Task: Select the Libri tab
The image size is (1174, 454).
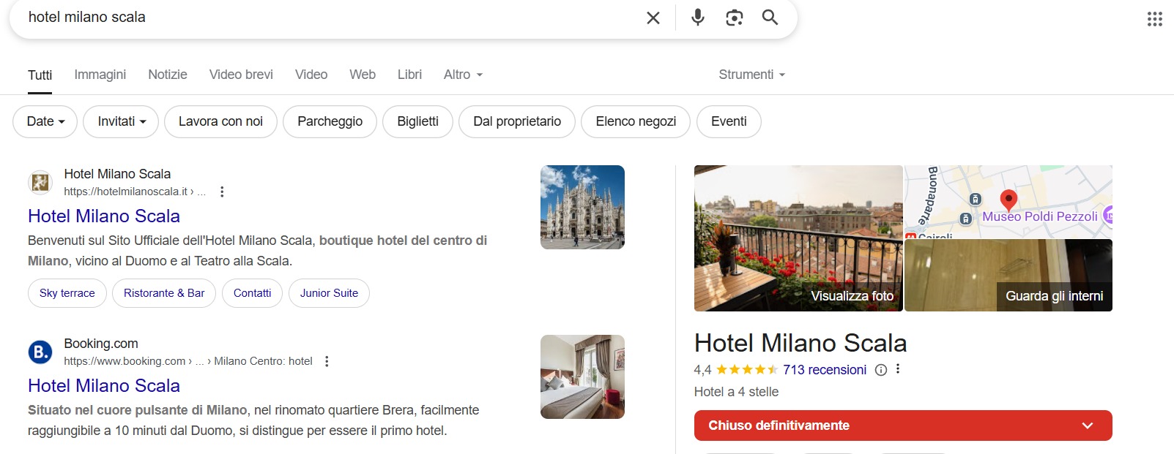Action: click(409, 75)
